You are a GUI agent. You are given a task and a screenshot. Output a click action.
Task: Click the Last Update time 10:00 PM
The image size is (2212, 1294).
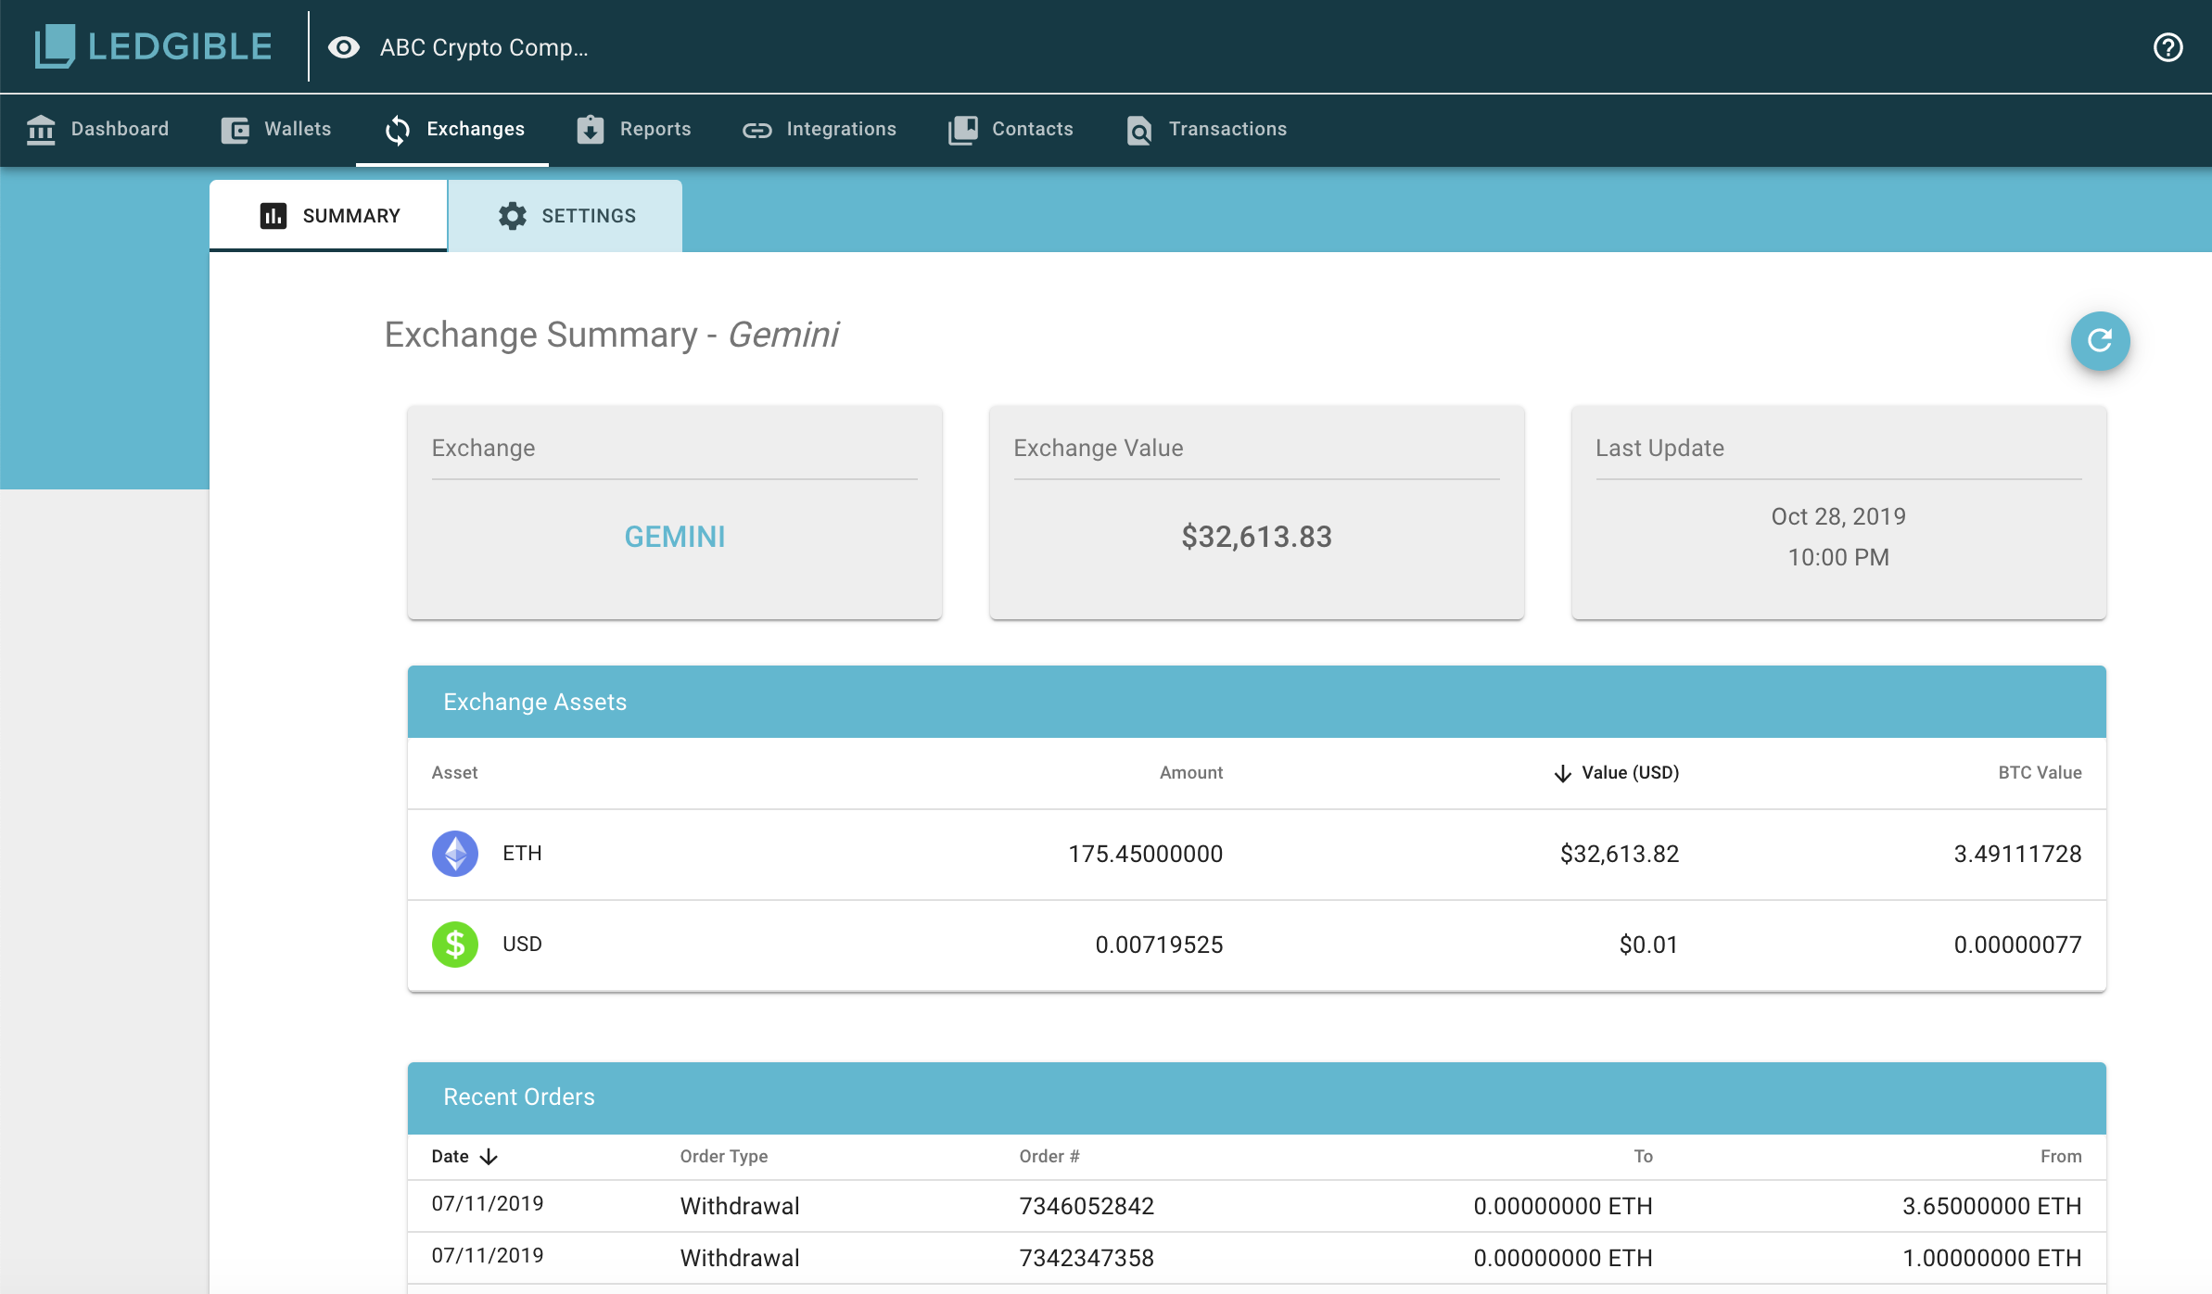click(x=1838, y=557)
